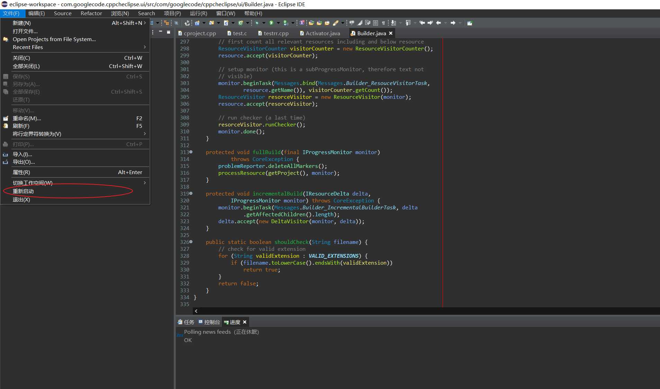The height and width of the screenshot is (389, 660).
Task: Select 打开文件... in File menu
Action: (x=75, y=31)
